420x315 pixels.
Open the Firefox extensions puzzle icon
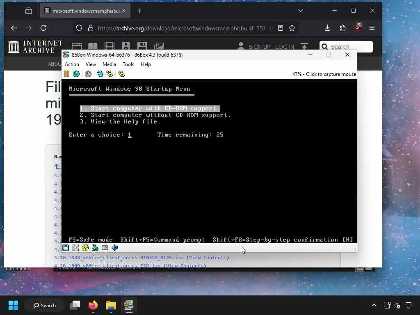pyautogui.click(x=342, y=28)
